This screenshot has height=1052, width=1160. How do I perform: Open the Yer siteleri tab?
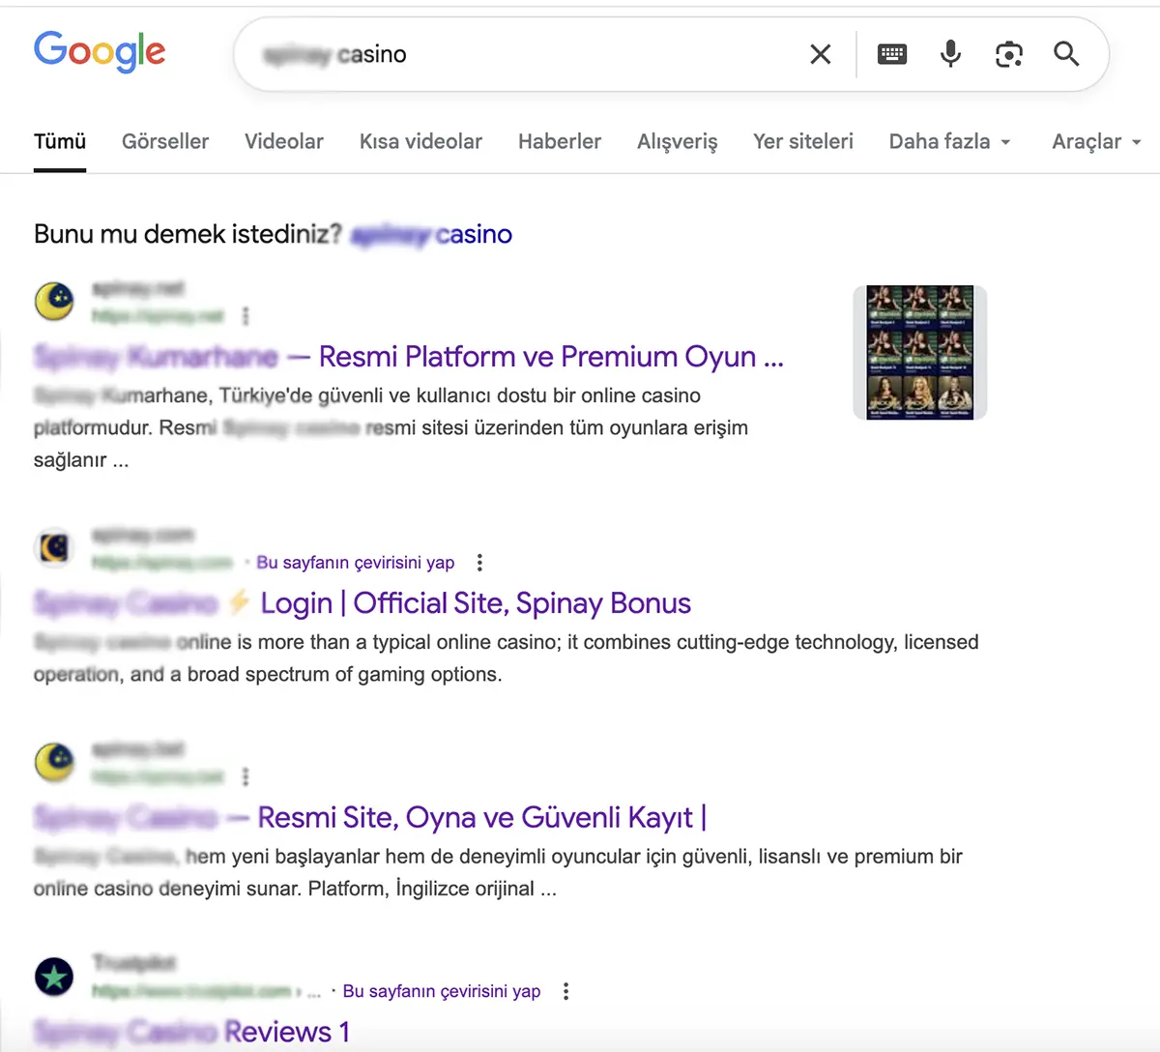(803, 141)
